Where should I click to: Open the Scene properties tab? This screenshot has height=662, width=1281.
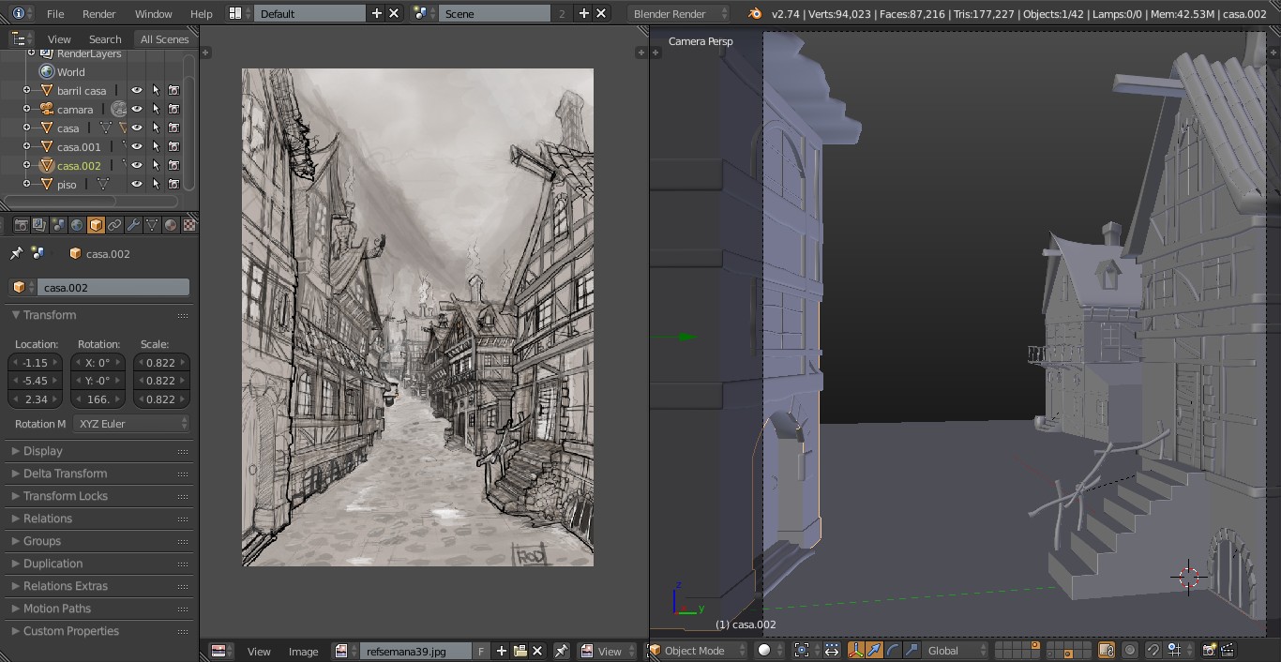click(58, 225)
